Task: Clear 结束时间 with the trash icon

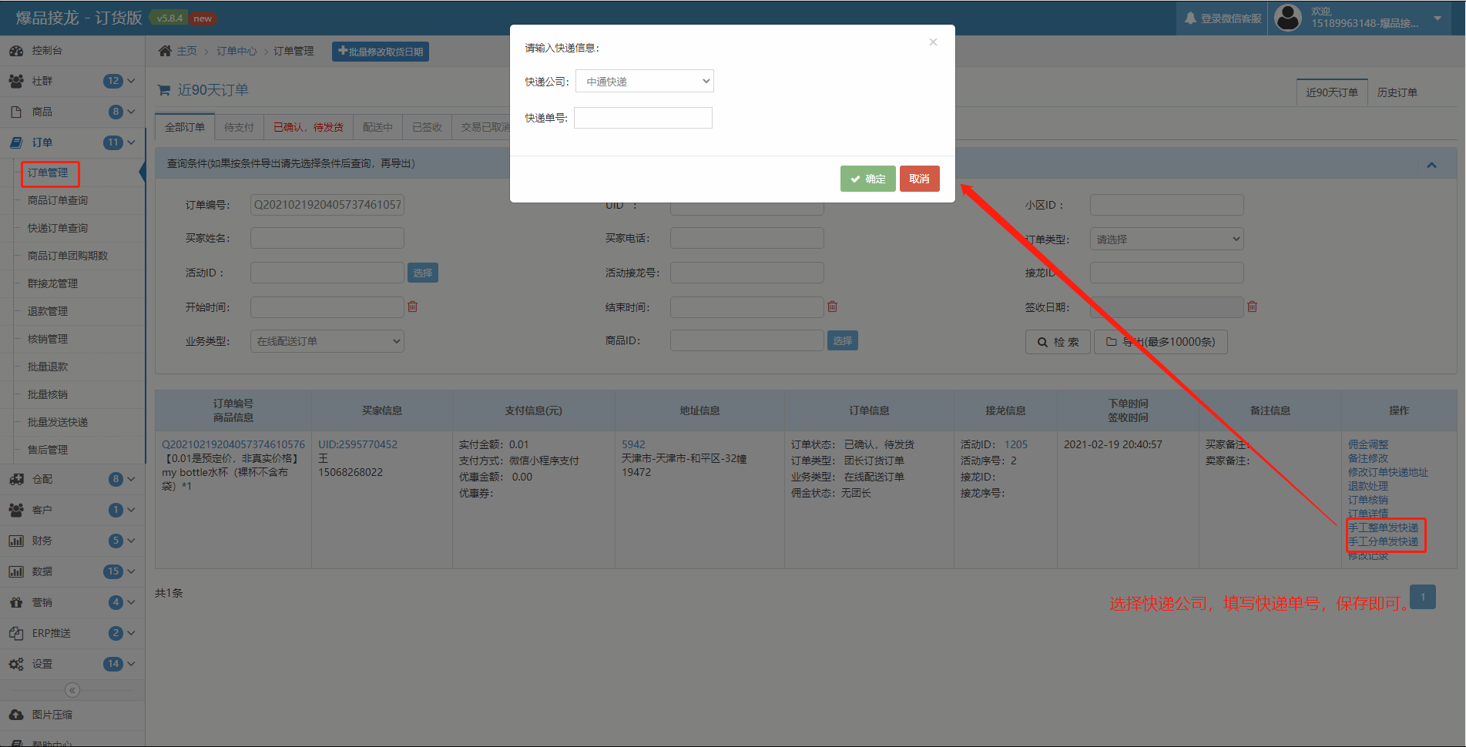Action: 832,307
